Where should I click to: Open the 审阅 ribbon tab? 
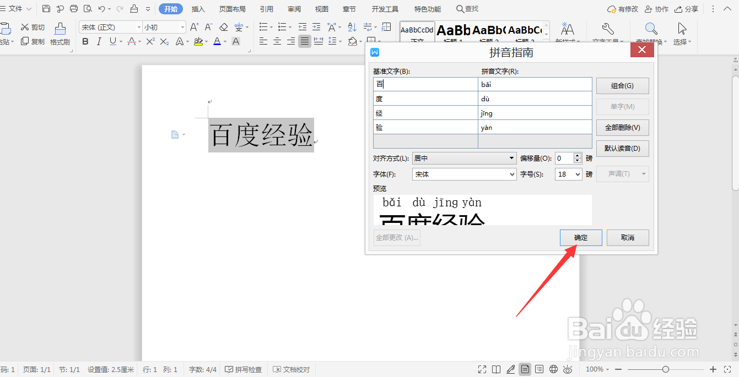(294, 8)
